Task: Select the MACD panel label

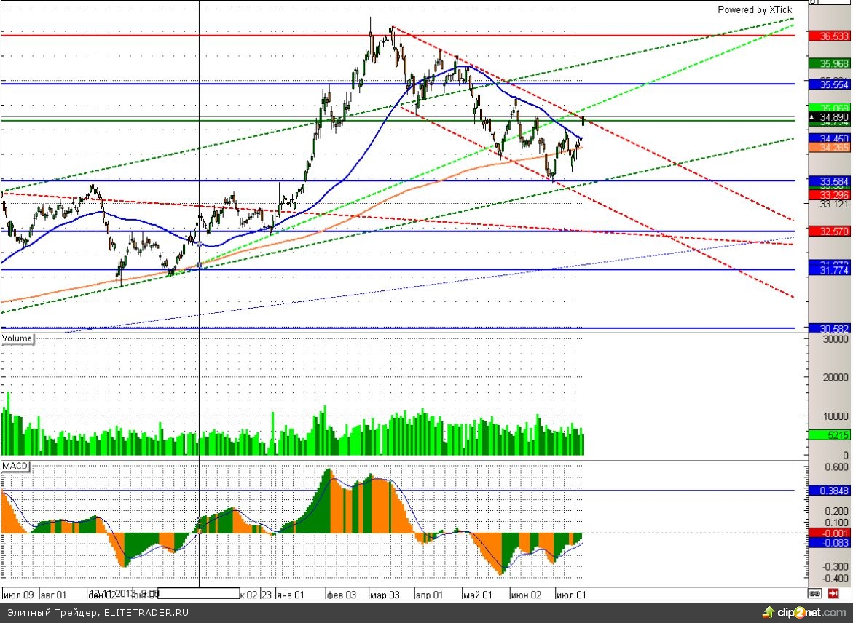Action: tap(15, 467)
